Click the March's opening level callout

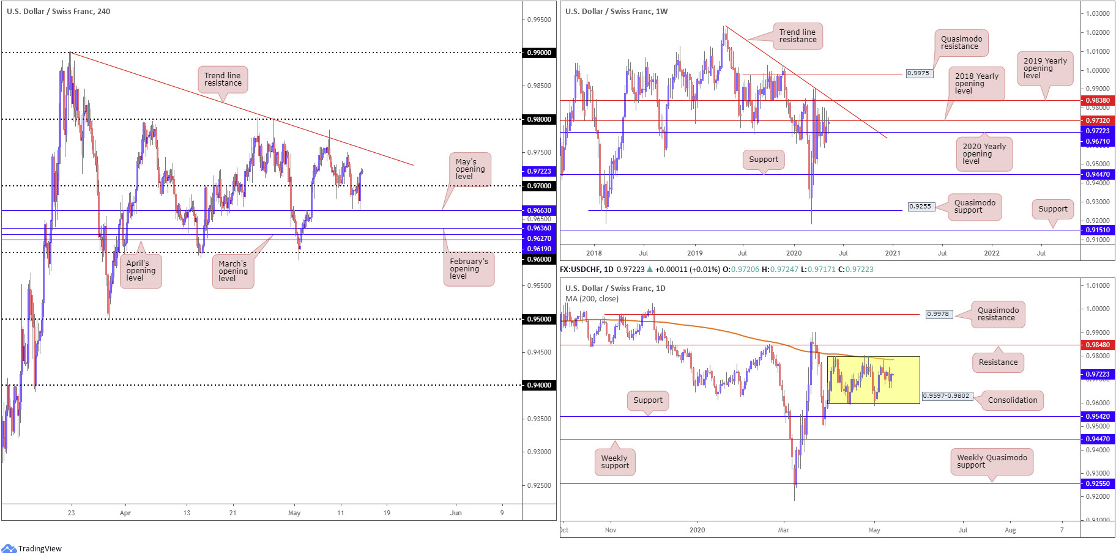click(x=233, y=271)
